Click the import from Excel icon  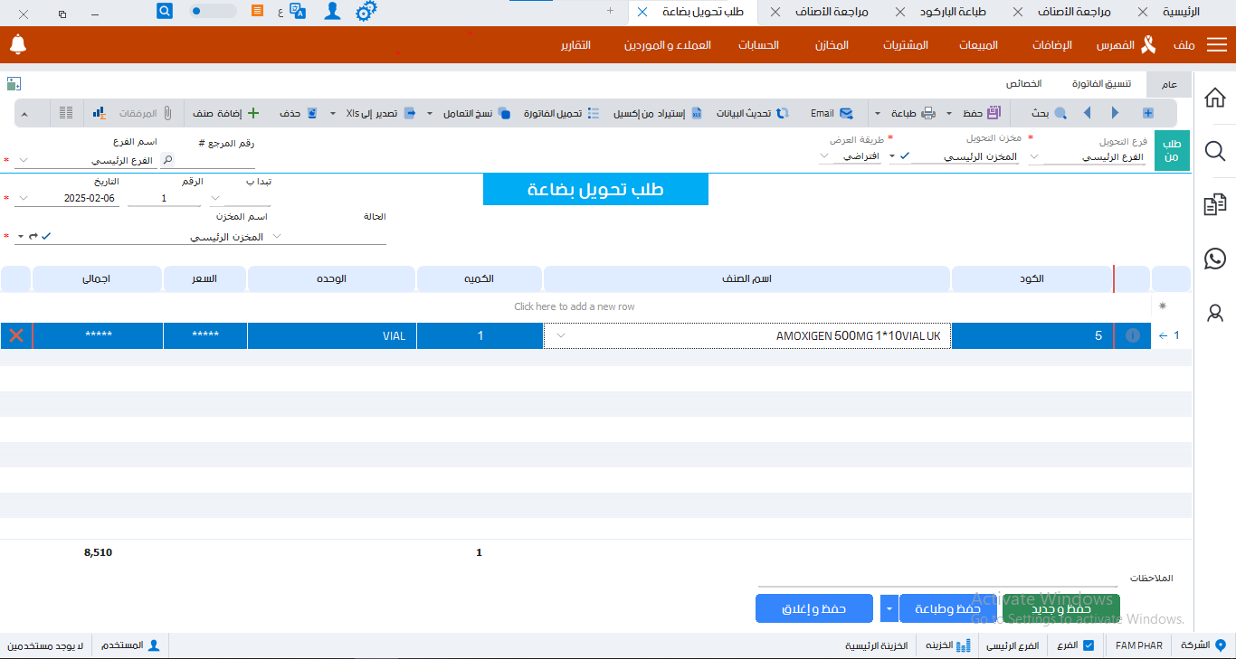pyautogui.click(x=696, y=113)
